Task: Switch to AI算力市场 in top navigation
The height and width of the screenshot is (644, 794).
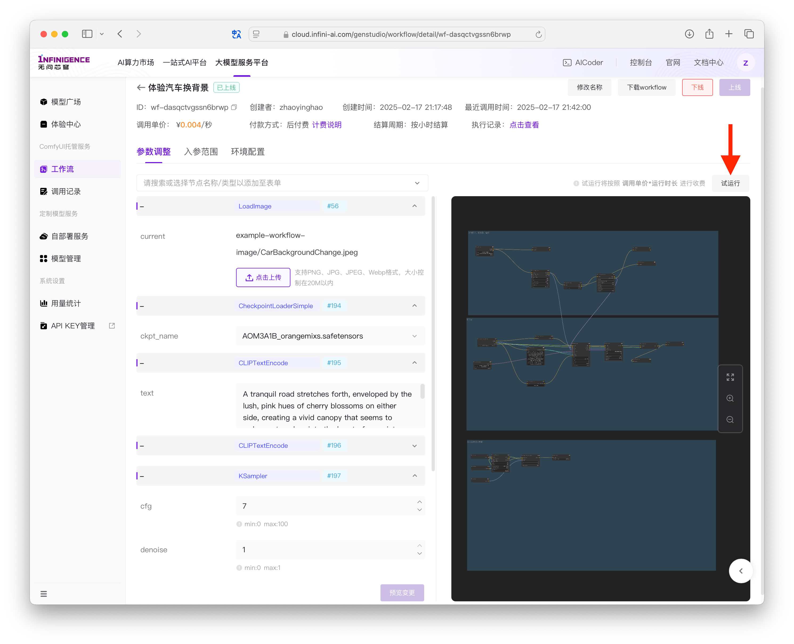Action: [136, 63]
